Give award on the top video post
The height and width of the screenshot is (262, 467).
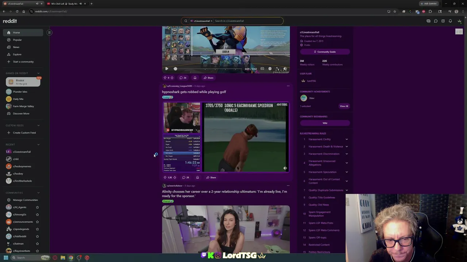(x=195, y=78)
